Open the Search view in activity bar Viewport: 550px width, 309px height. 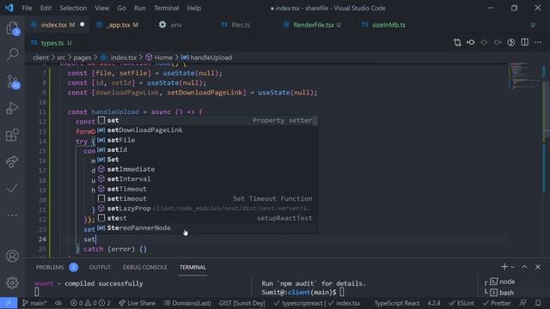[12, 54]
